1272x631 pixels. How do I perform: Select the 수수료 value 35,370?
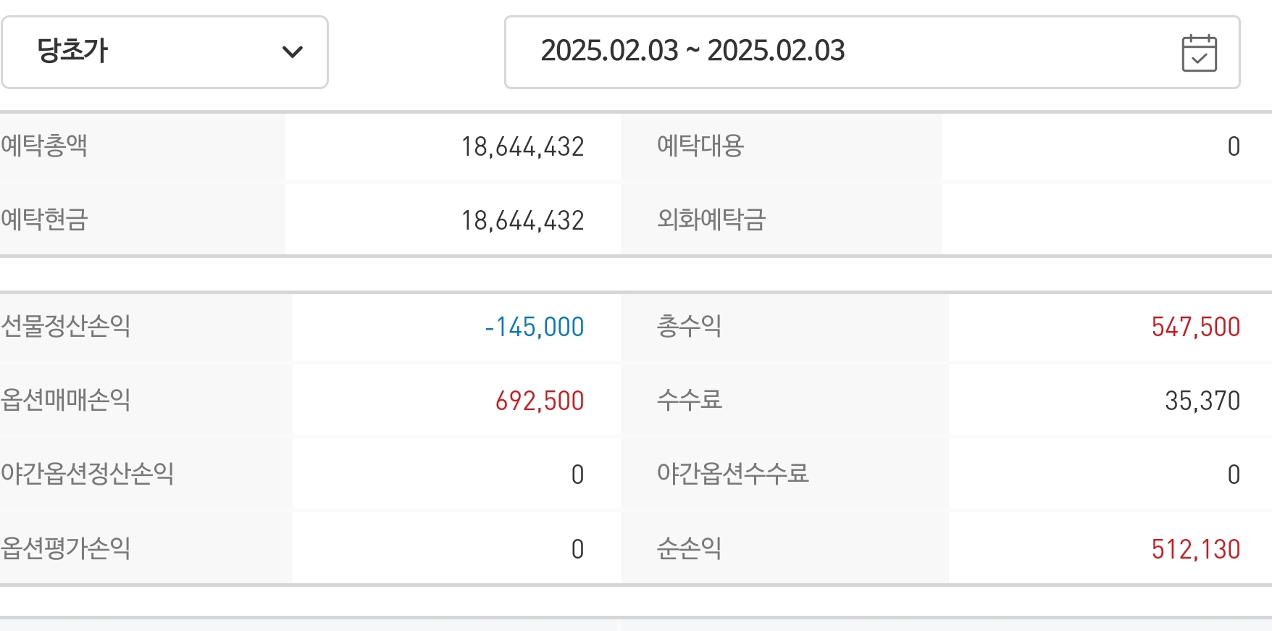point(1202,401)
